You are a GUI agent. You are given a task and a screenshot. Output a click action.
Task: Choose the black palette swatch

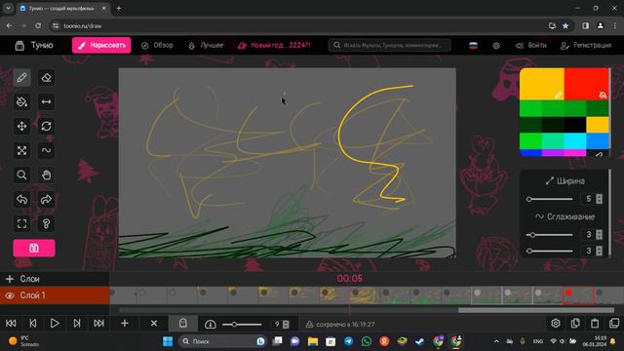pyautogui.click(x=575, y=125)
